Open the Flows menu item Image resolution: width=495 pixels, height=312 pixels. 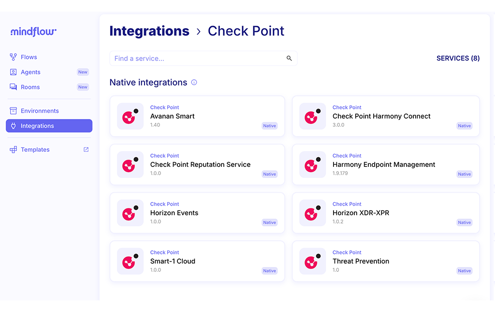(x=49, y=57)
